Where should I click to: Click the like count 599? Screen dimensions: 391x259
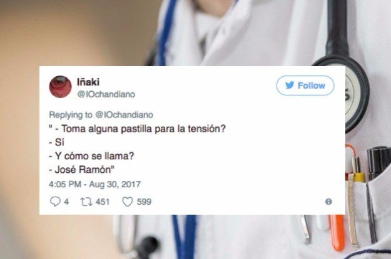144,202
